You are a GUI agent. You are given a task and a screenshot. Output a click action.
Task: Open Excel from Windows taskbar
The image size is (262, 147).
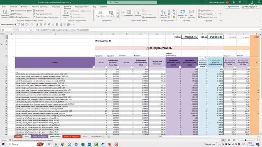[x=83, y=144]
